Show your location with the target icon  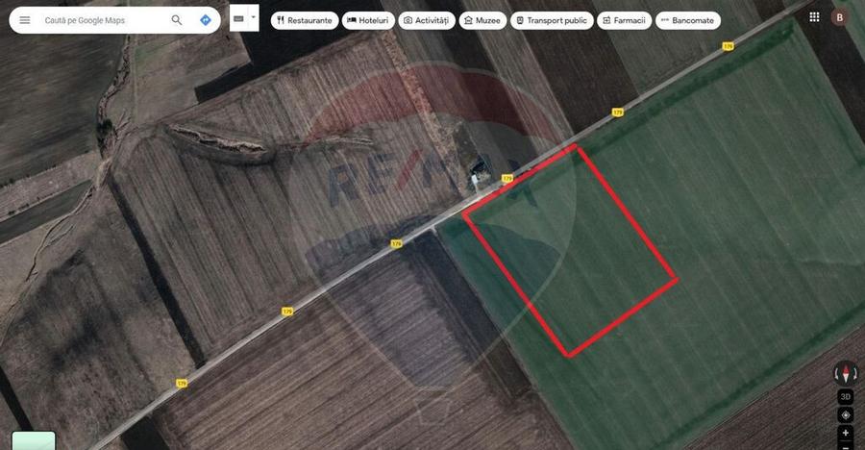846,414
